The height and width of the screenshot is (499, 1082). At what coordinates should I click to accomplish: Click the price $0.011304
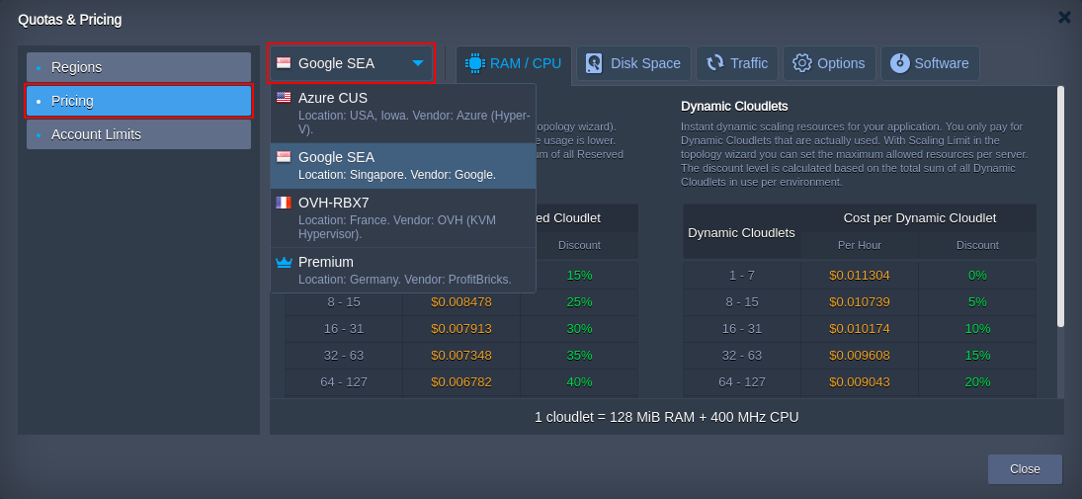(860, 276)
